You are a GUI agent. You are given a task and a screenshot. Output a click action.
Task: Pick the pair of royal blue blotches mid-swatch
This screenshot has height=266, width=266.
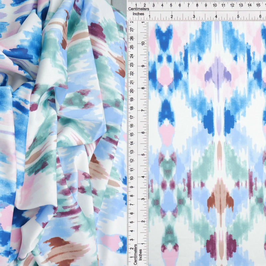tap(219, 121)
